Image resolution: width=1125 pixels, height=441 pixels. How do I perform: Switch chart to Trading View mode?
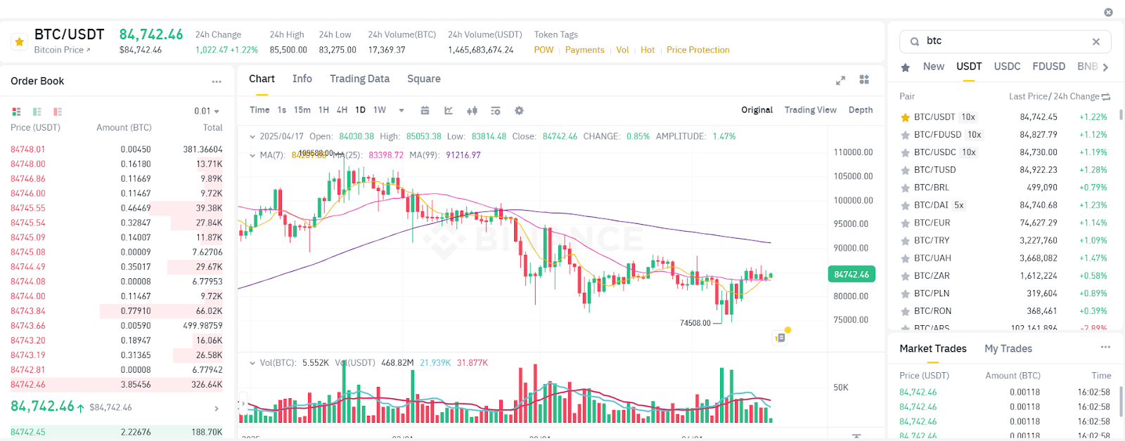810,110
